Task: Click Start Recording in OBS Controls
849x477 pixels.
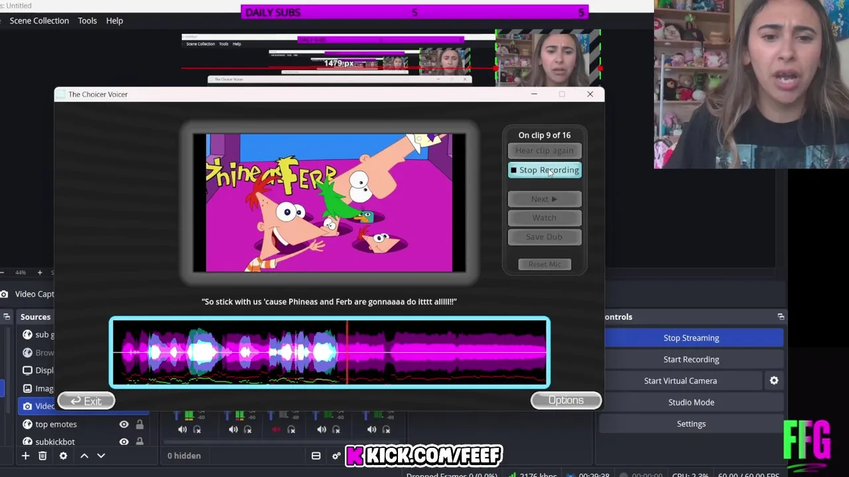Action: [691, 359]
